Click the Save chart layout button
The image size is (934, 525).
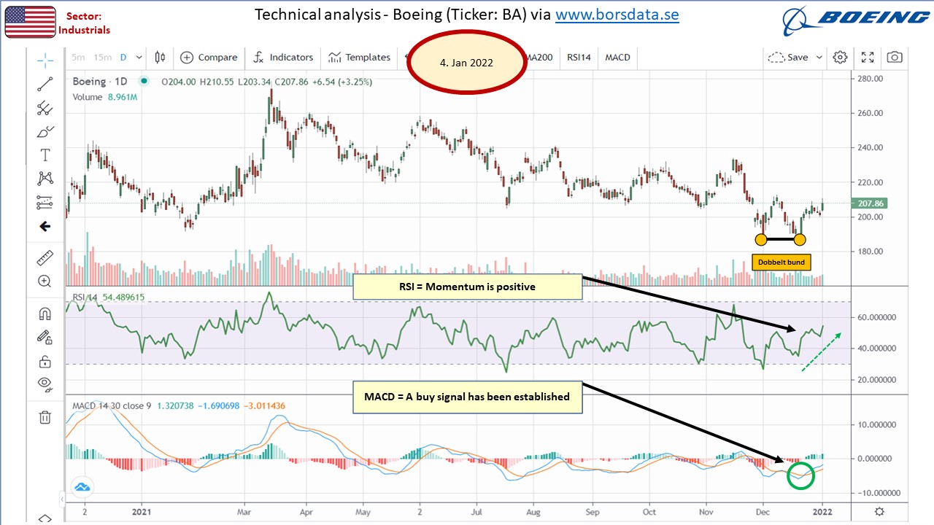pyautogui.click(x=788, y=57)
